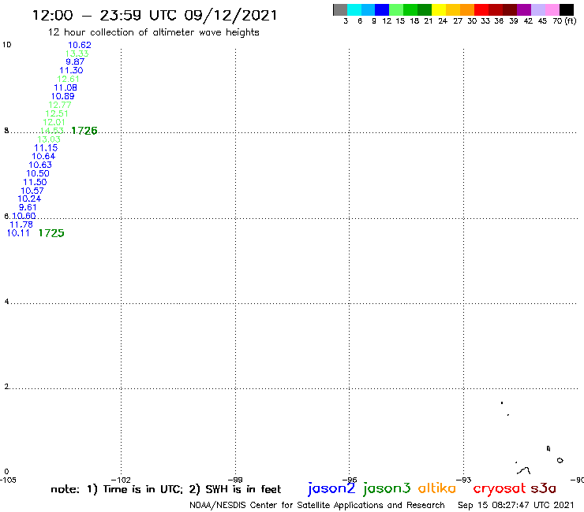Select the 9.61 wave height reading

[28, 207]
